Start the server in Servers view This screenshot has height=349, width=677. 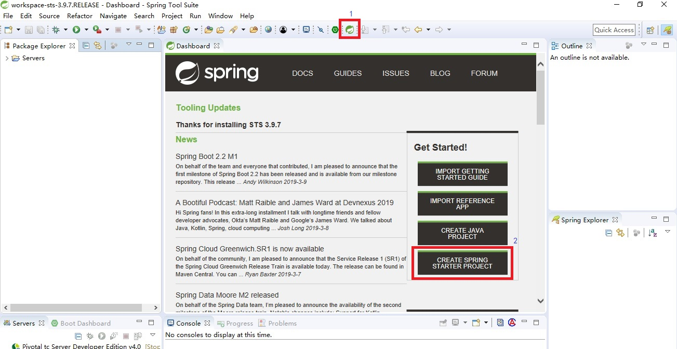click(102, 336)
